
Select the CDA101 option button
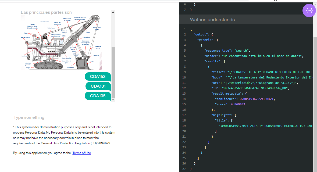click(x=98, y=86)
